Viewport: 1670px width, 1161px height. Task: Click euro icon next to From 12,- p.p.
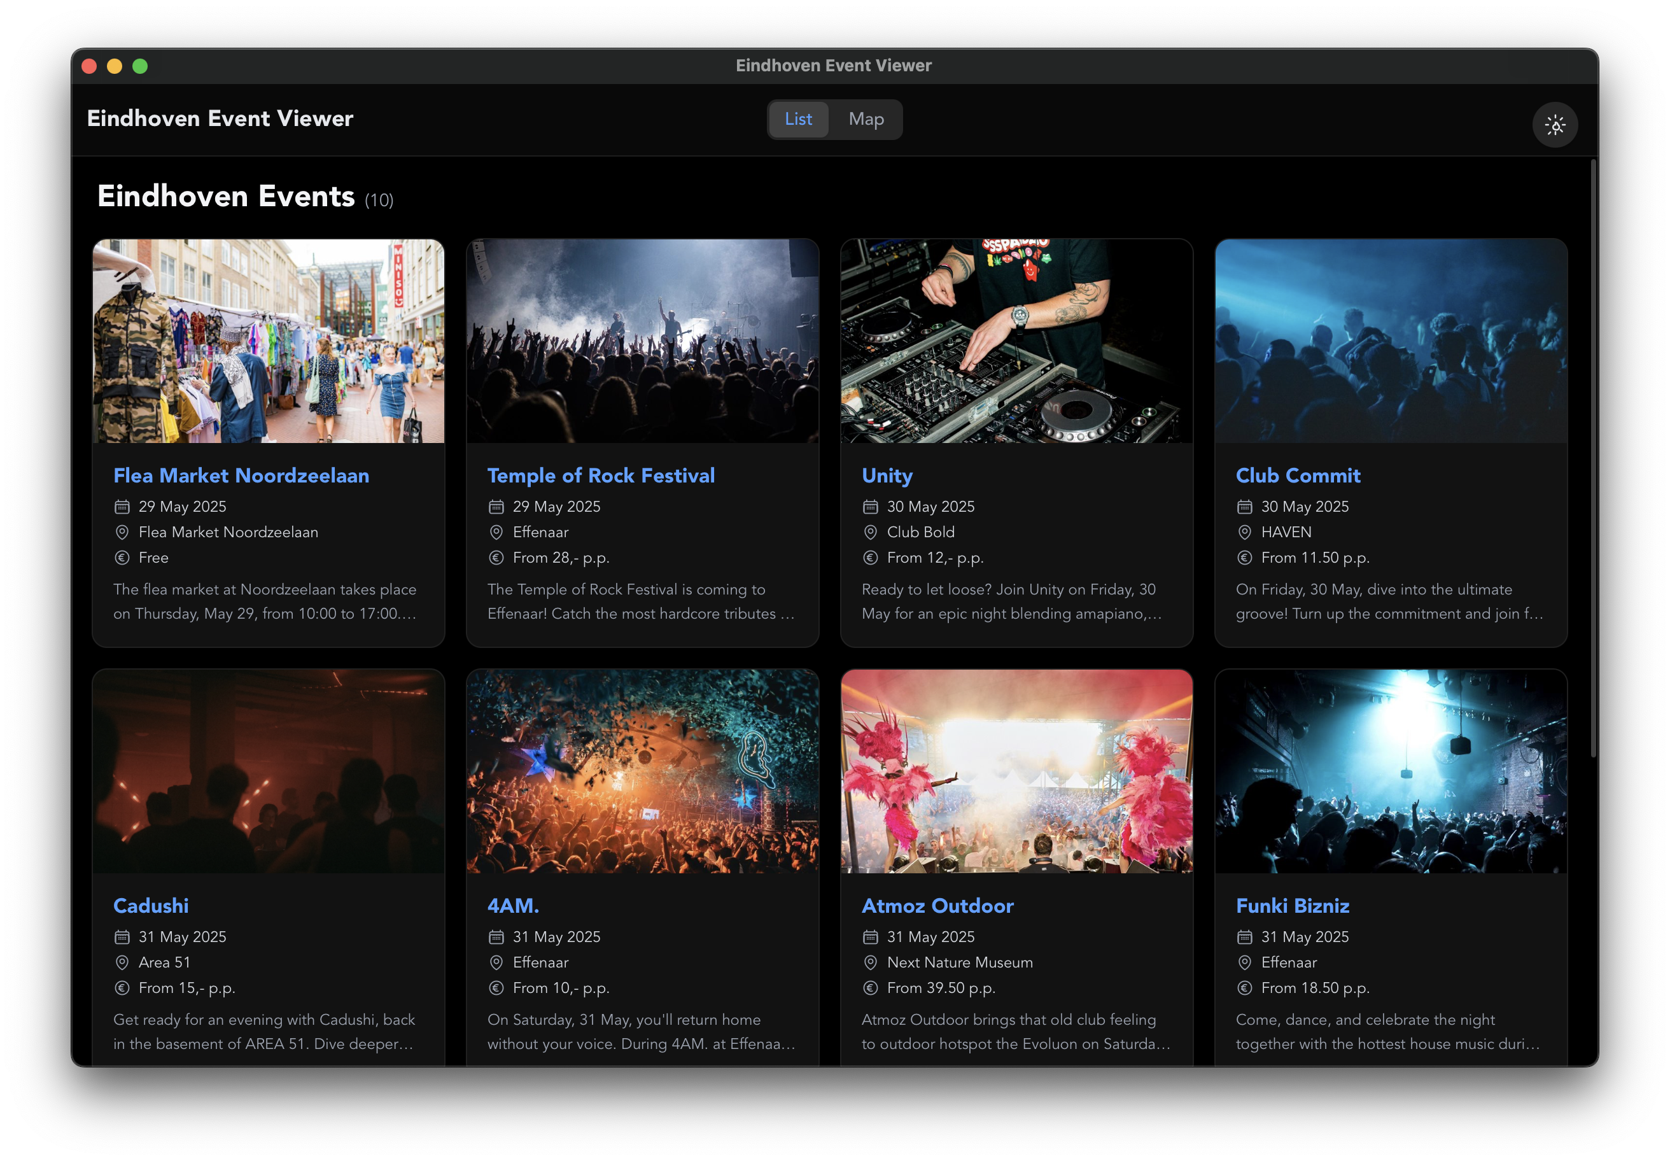870,557
